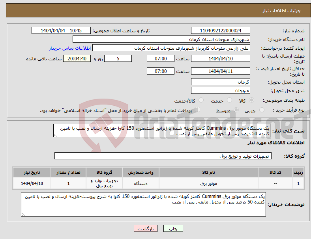Click the resize grip of buyer notes textarea
Viewport: 311px width, 239px height.
[23, 215]
